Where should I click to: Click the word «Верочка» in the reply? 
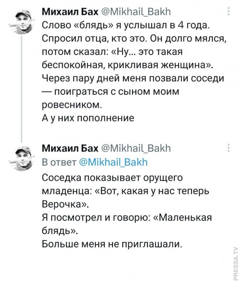pos(63,203)
